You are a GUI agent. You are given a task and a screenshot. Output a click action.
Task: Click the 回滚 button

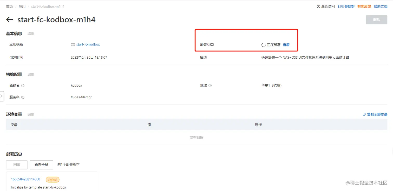[17, 165]
